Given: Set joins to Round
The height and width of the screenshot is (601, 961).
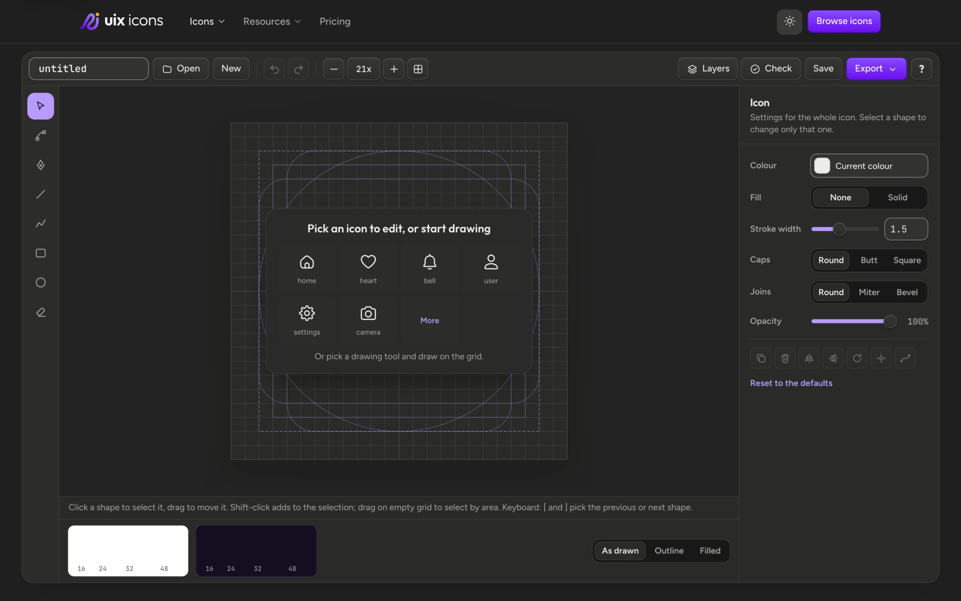Looking at the screenshot, I should [831, 292].
